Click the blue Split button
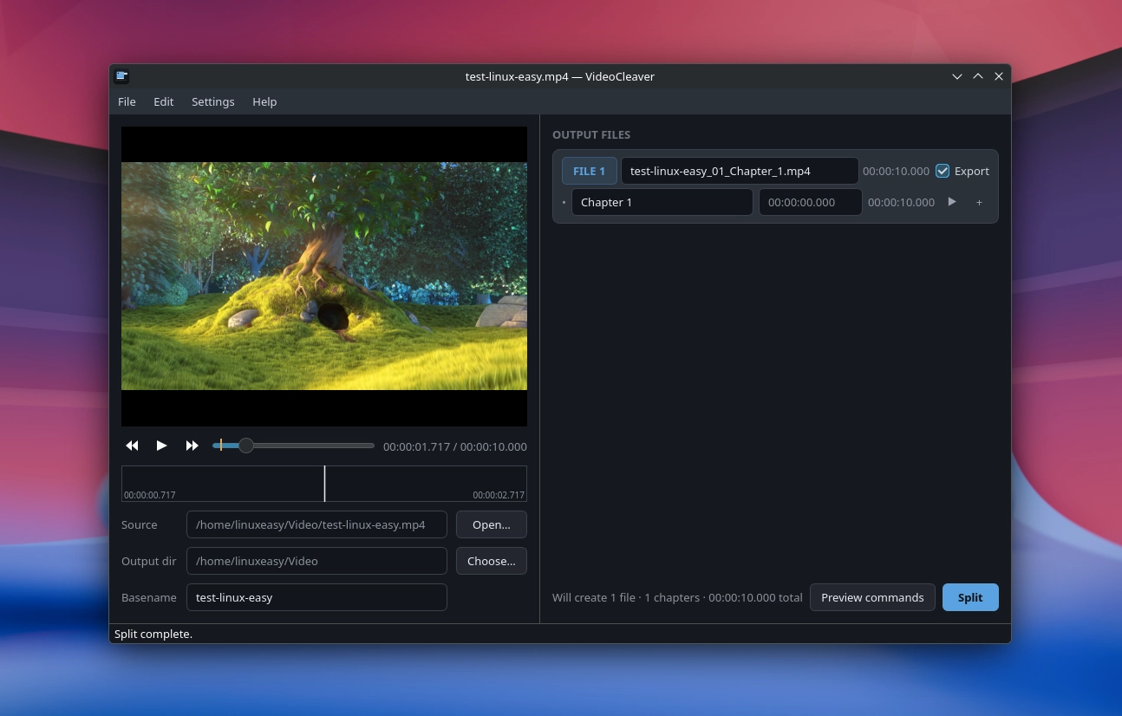 (x=970, y=597)
